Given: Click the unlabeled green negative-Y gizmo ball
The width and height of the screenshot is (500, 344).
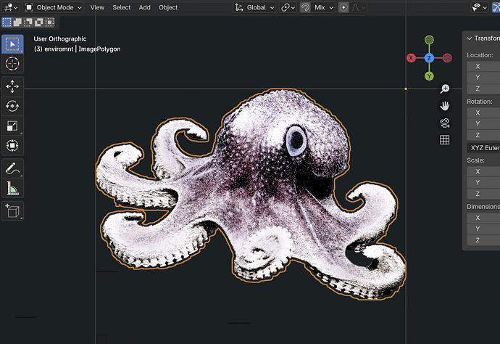Looking at the screenshot, I should [429, 40].
